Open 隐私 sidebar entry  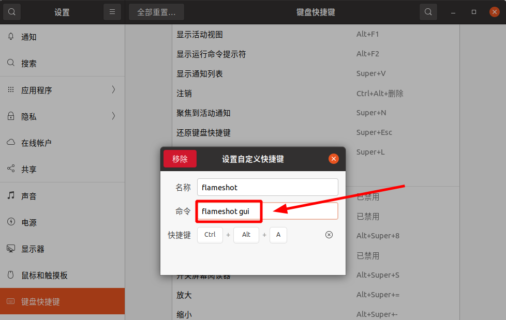[62, 116]
